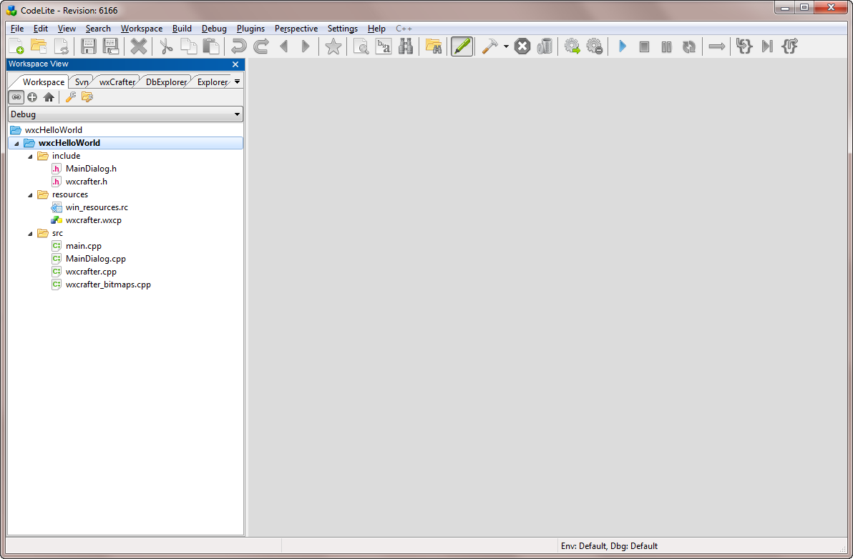The width and height of the screenshot is (853, 559).
Task: Redo the action via toolbar
Action: [x=261, y=46]
